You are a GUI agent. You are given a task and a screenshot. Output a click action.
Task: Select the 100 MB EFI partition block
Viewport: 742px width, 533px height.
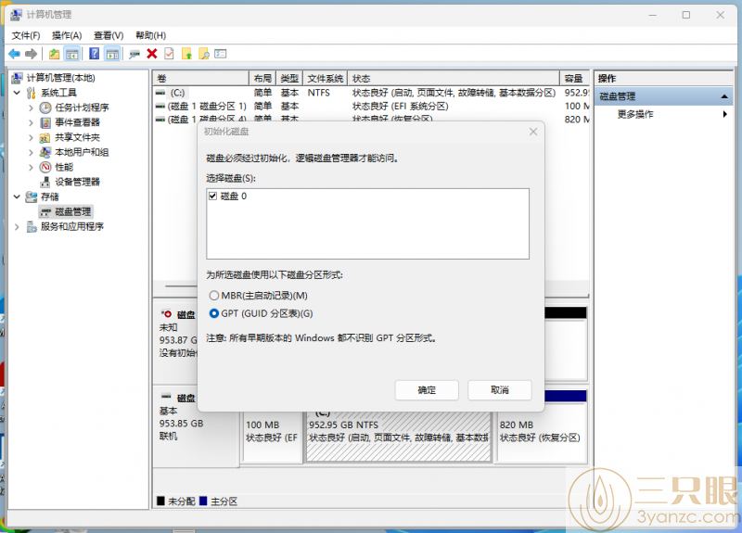[272, 436]
